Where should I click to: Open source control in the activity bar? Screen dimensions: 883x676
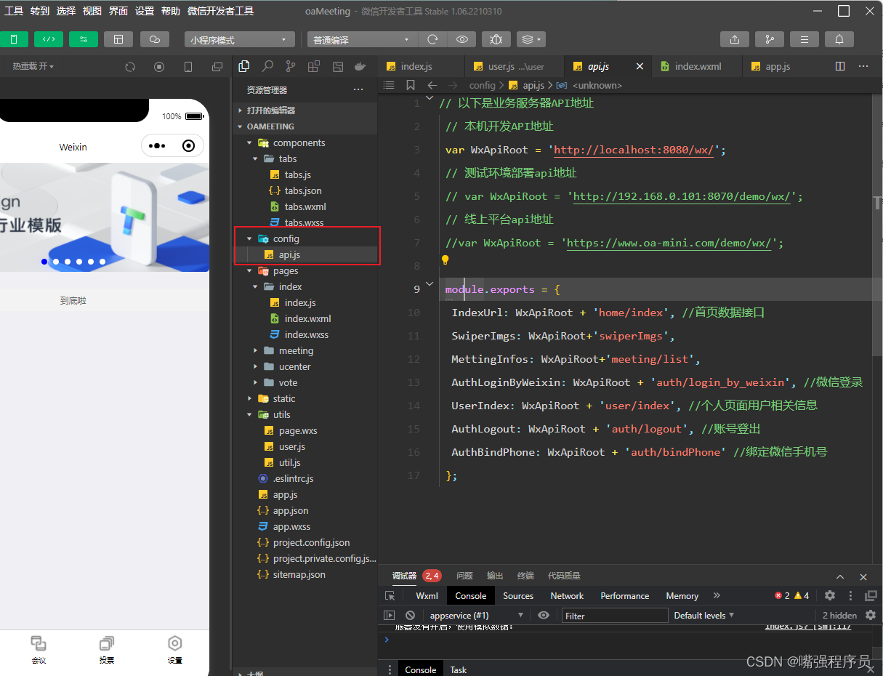coord(291,66)
